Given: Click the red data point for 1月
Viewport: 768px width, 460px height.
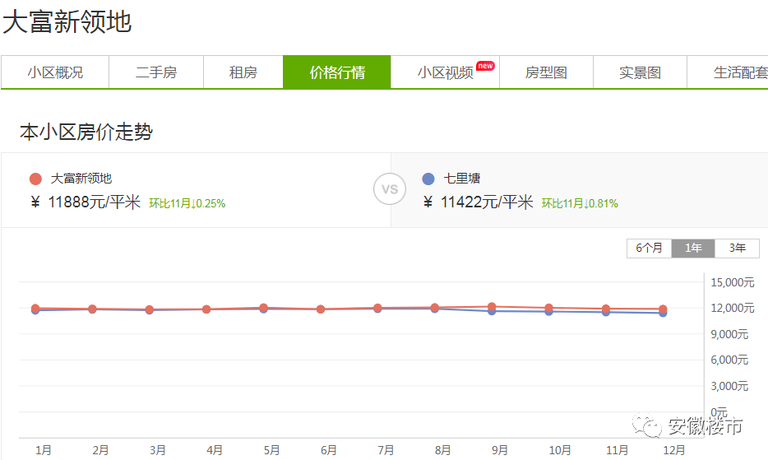Looking at the screenshot, I should [x=35, y=309].
